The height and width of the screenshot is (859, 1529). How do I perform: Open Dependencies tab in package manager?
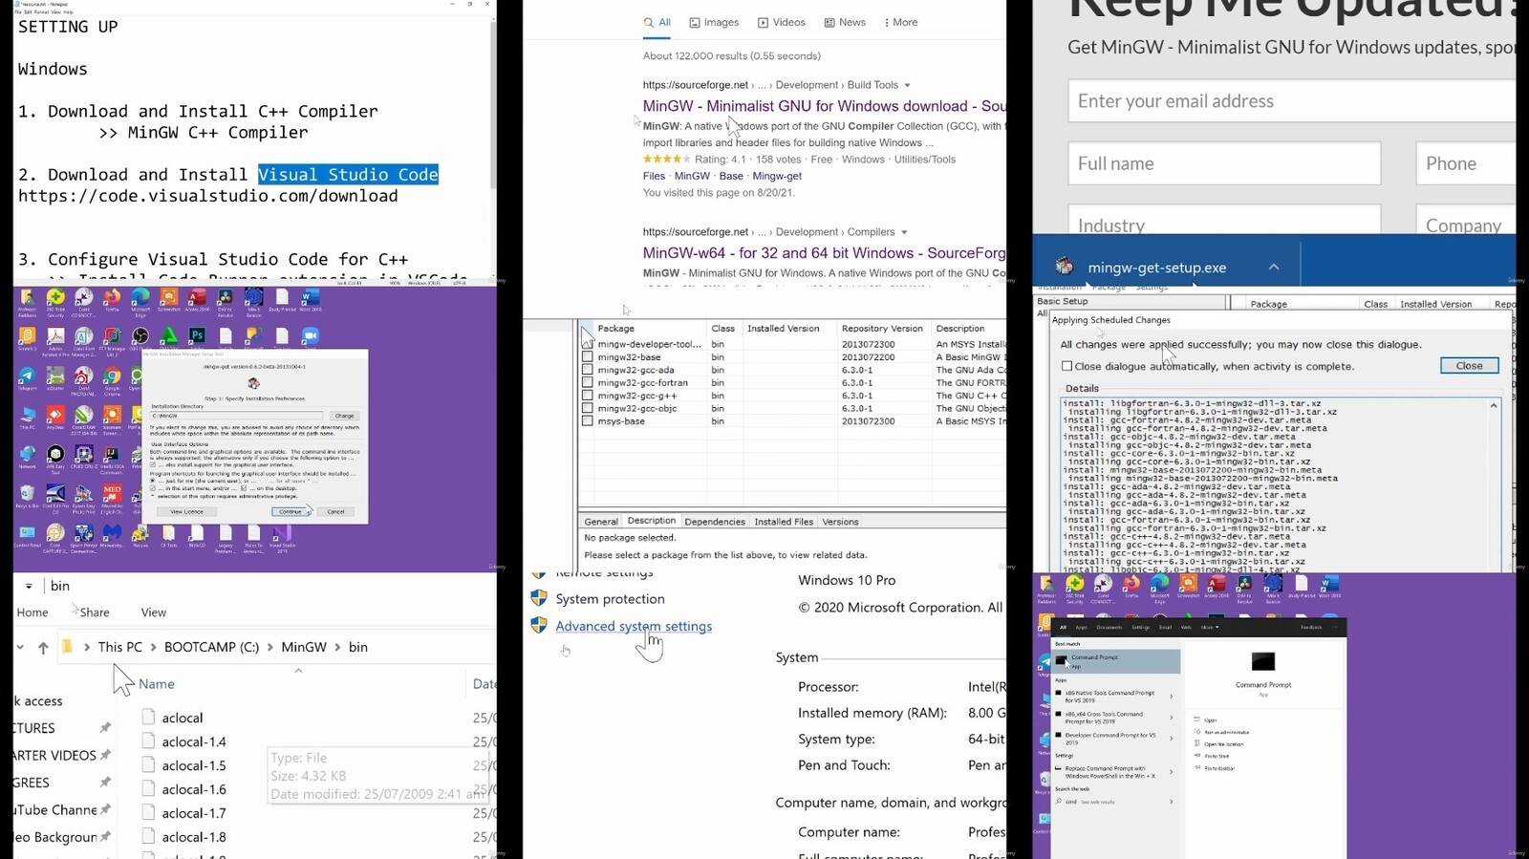pyautogui.click(x=715, y=522)
